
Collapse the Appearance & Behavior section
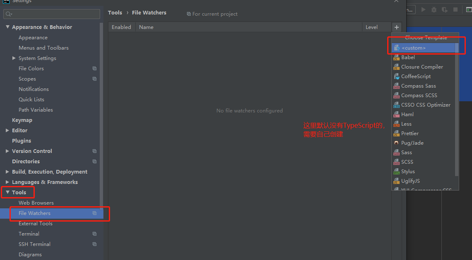(7, 27)
